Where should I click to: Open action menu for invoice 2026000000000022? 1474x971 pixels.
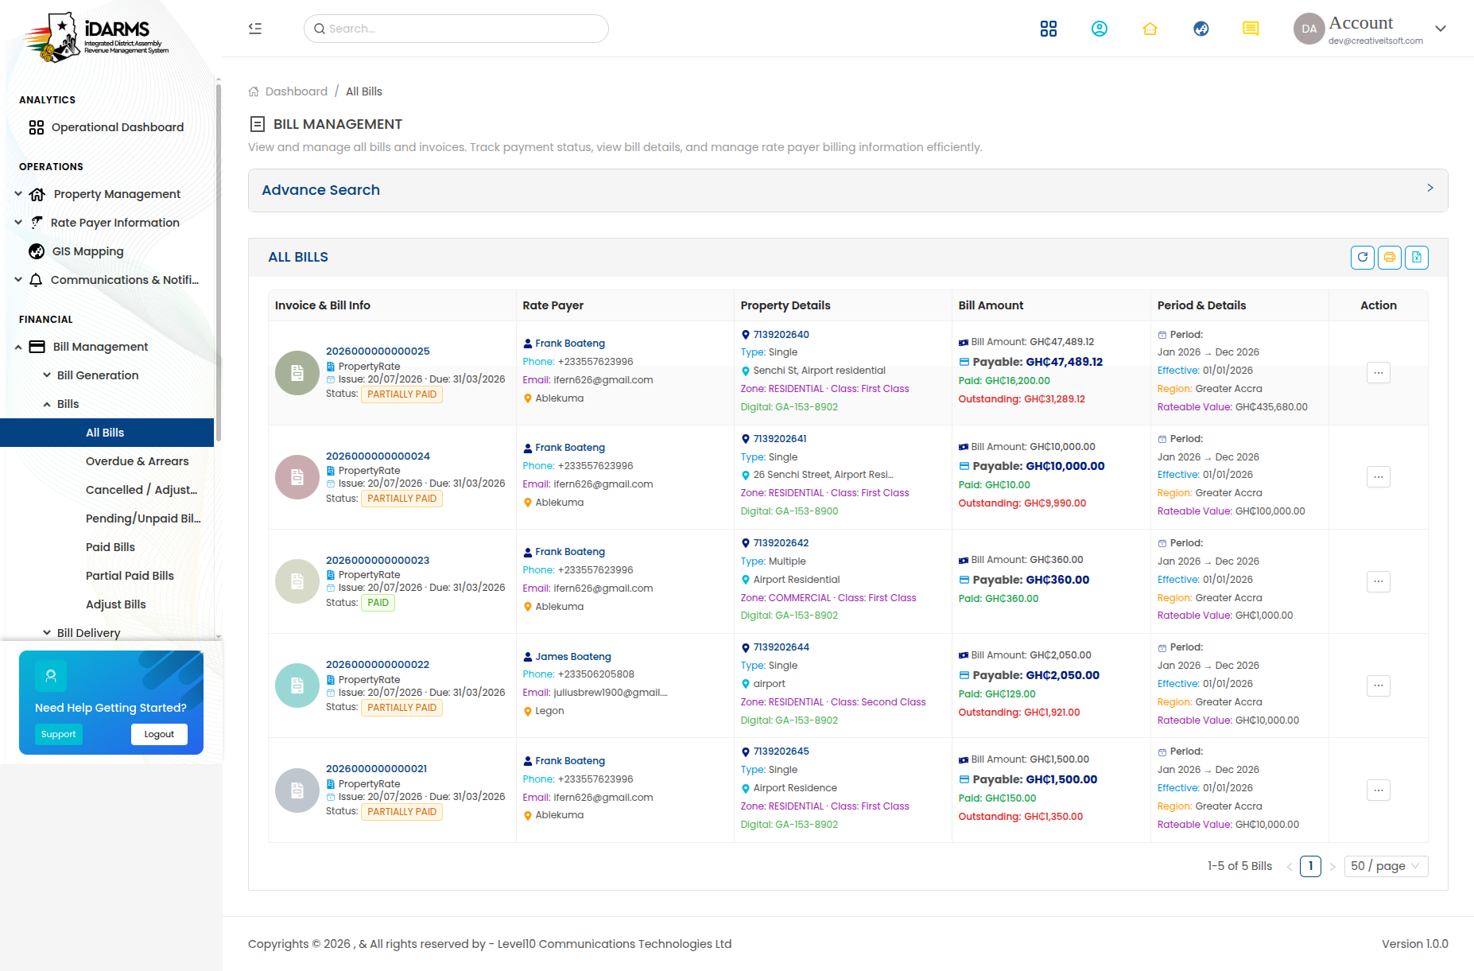1379,686
